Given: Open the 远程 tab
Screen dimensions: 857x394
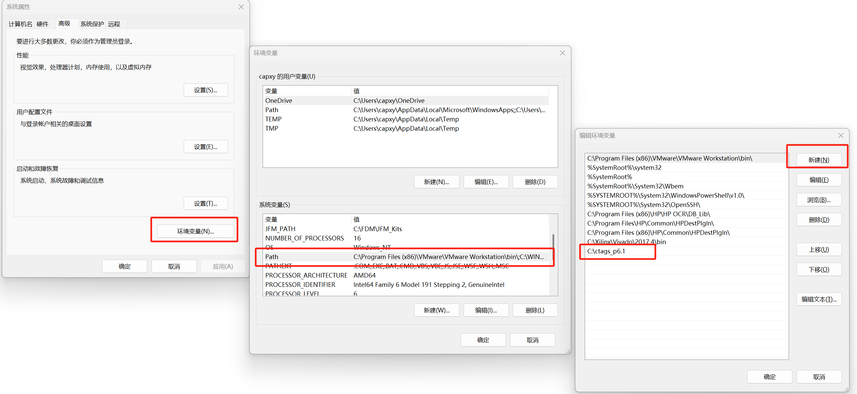Looking at the screenshot, I should click(x=114, y=24).
